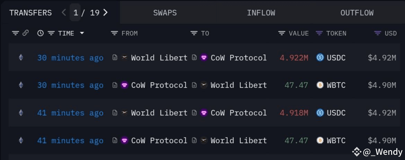Open the TOKEN column filter icon
Screen dimensions: 405x160
pos(319,33)
